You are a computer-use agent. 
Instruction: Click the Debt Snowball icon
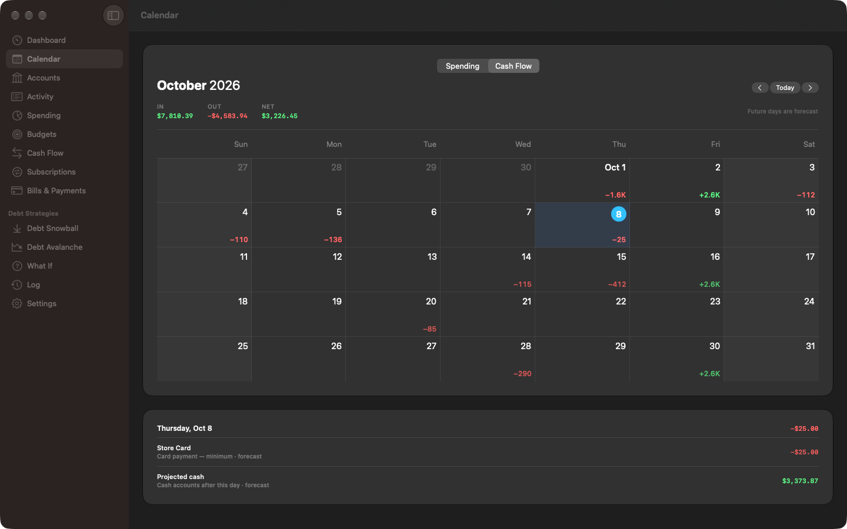tap(17, 228)
